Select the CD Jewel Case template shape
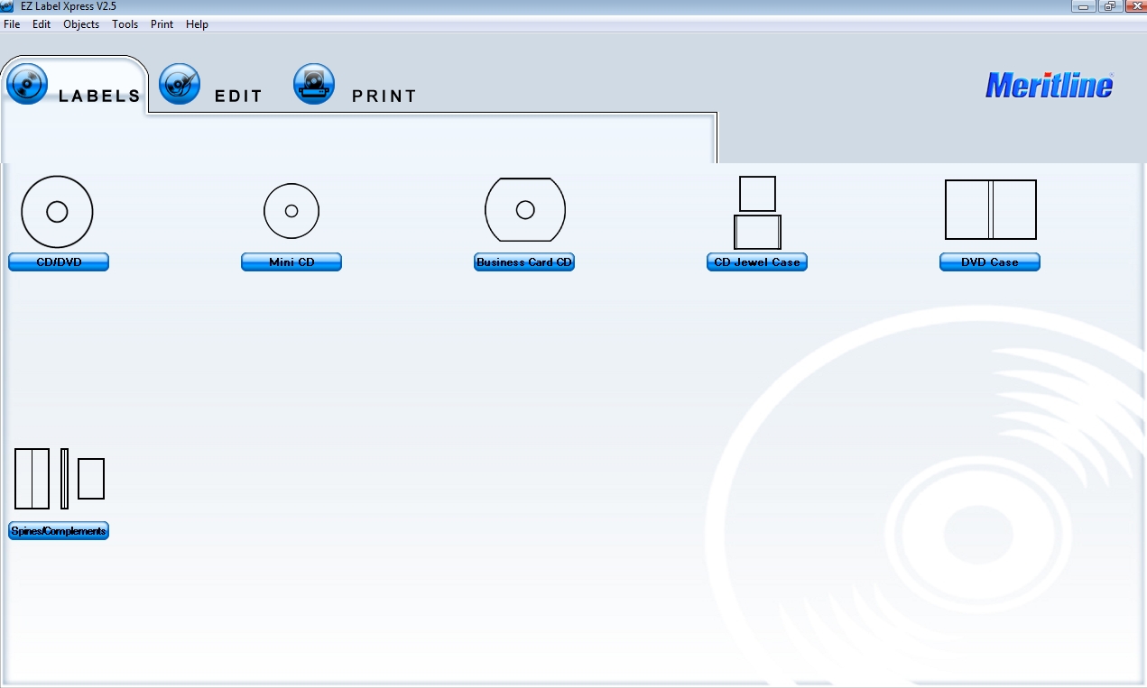 coord(756,212)
